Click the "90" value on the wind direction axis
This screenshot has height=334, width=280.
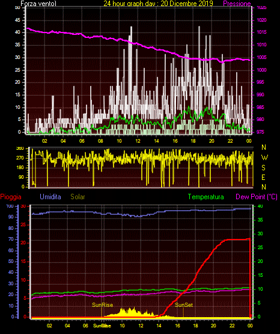[21, 177]
